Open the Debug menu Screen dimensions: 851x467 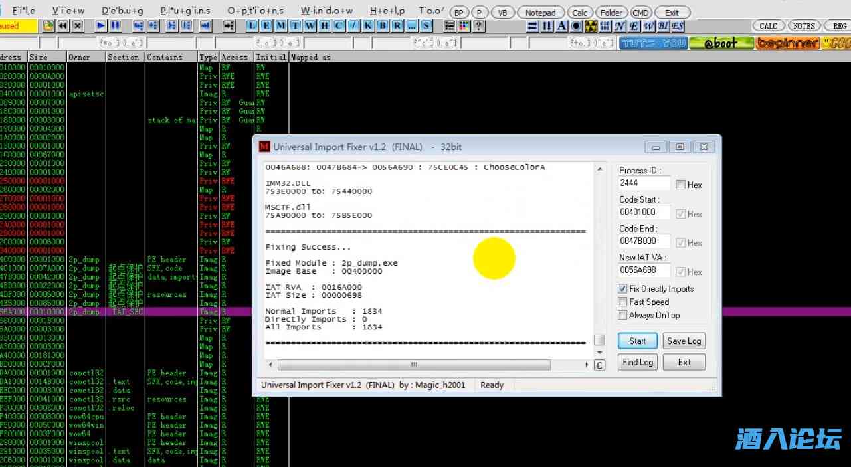click(122, 11)
